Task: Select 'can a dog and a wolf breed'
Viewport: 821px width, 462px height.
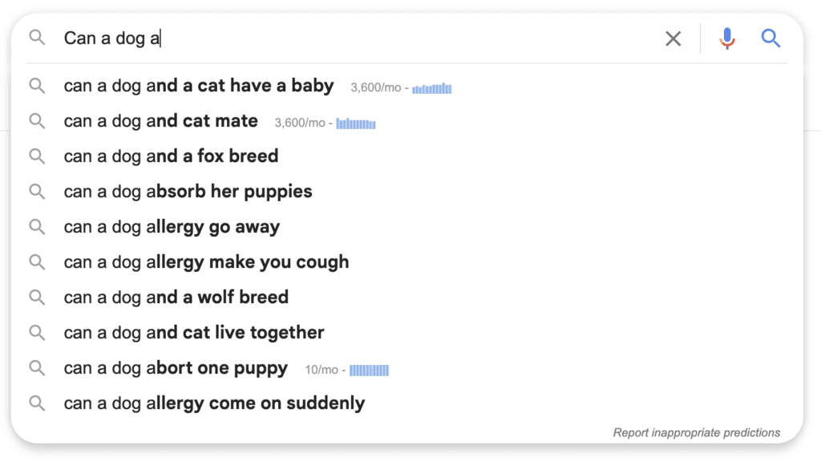Action: [x=176, y=297]
